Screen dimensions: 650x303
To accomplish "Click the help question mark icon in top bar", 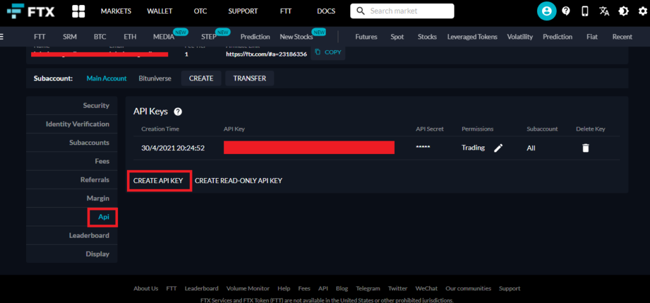I will (x=566, y=11).
